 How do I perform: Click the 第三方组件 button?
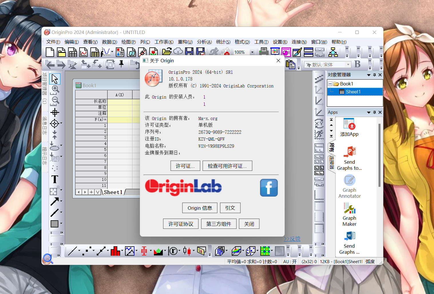[219, 224]
